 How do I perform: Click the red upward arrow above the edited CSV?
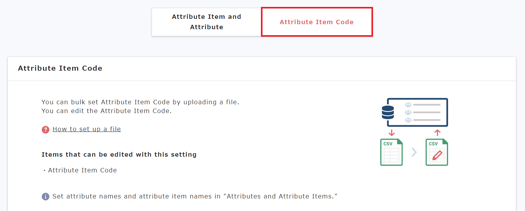(437, 133)
